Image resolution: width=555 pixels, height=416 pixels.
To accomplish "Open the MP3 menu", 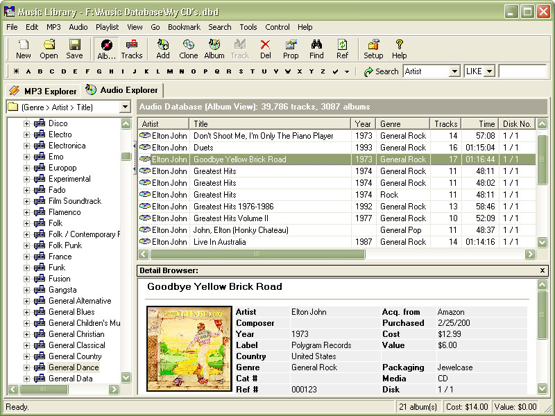I will [54, 27].
